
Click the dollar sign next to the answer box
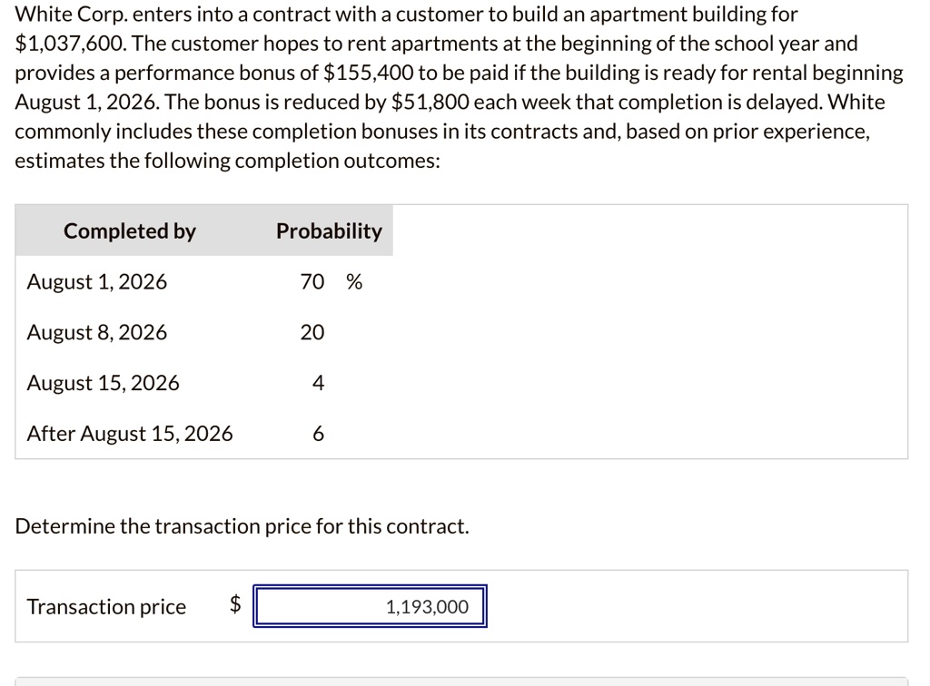[234, 606]
